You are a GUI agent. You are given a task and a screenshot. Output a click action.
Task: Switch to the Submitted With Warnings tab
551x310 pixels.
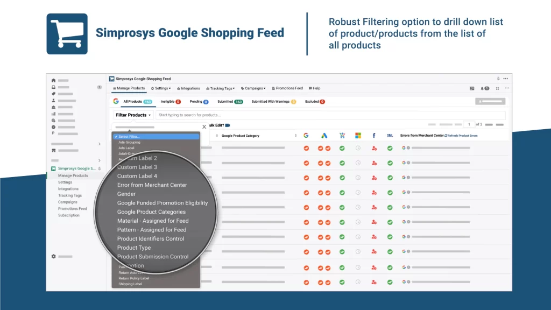coord(273,102)
